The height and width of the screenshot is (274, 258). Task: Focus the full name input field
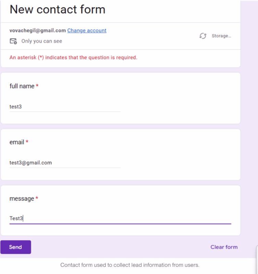coord(65,107)
